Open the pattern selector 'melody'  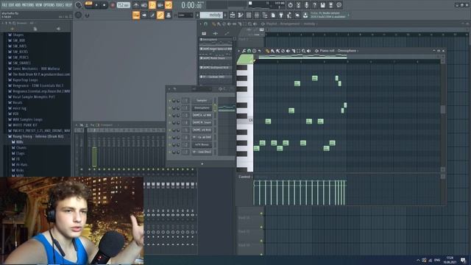click(212, 15)
